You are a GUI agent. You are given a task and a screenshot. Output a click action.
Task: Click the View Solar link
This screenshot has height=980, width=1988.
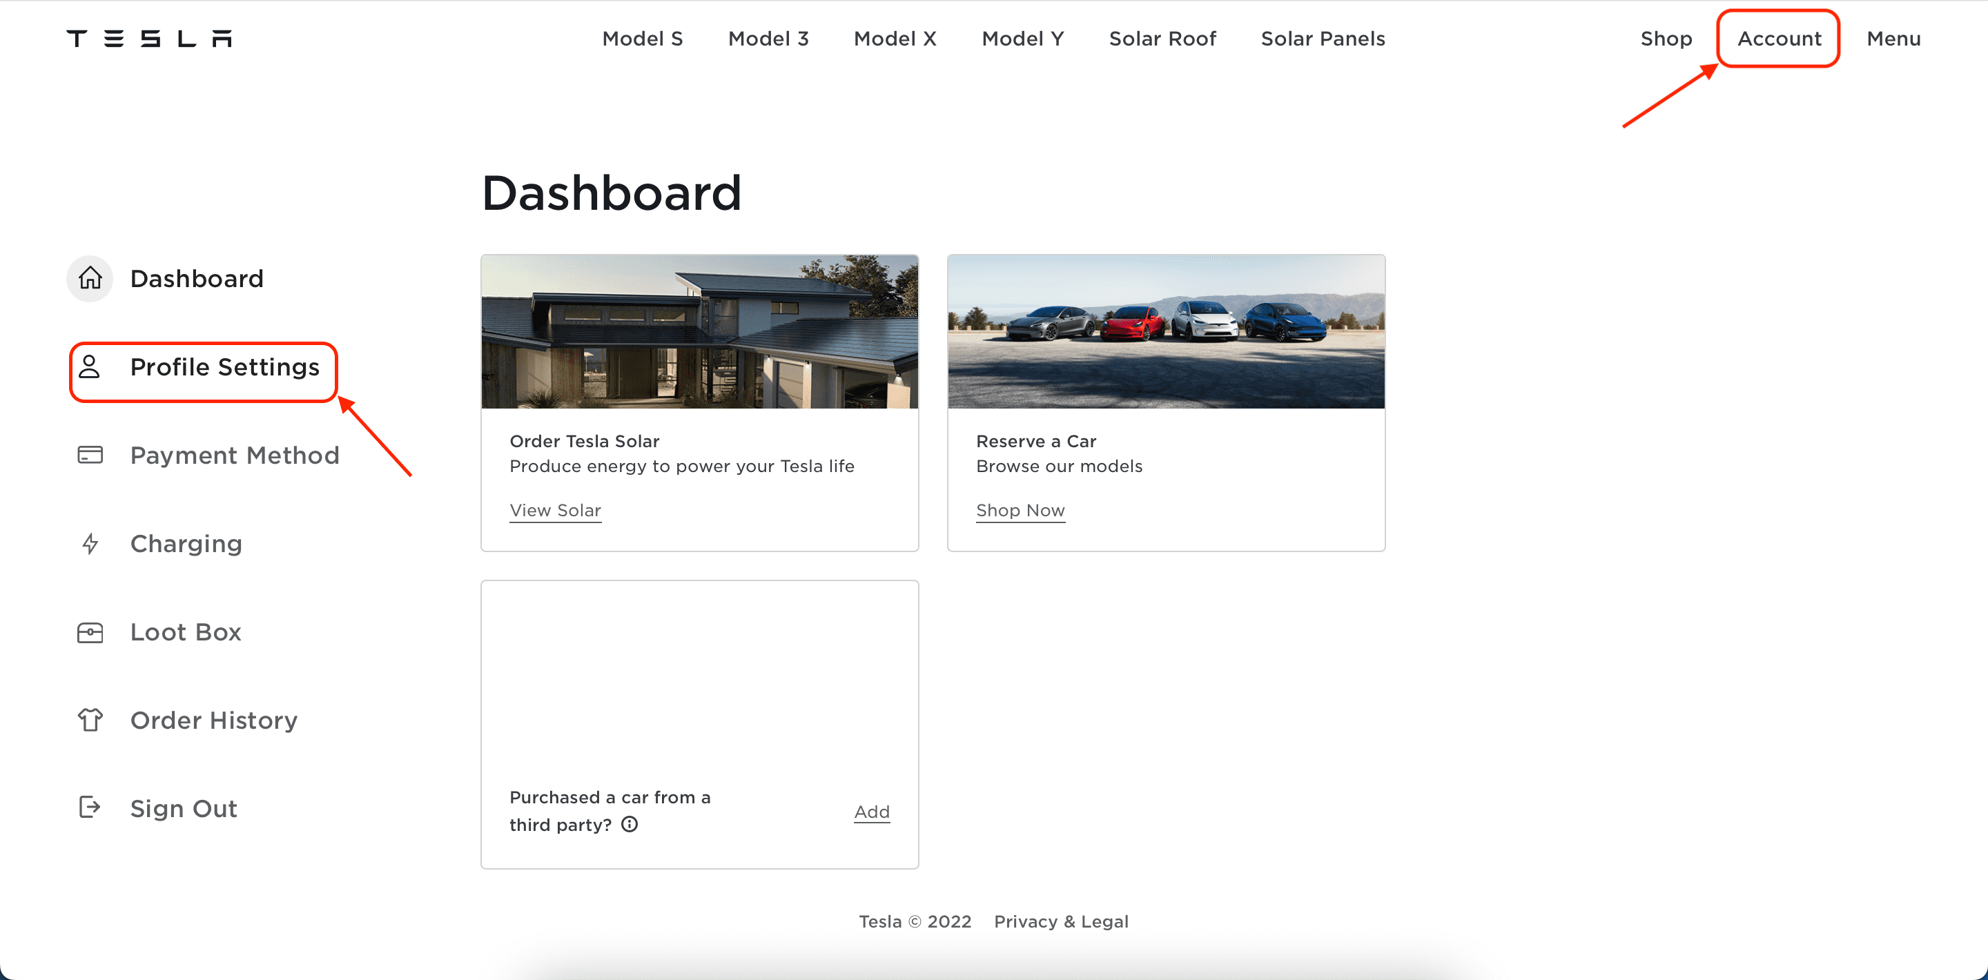(555, 510)
